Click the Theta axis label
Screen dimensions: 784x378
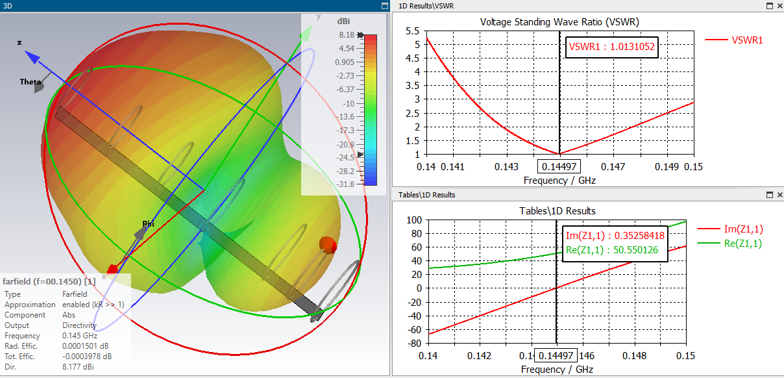(x=31, y=82)
